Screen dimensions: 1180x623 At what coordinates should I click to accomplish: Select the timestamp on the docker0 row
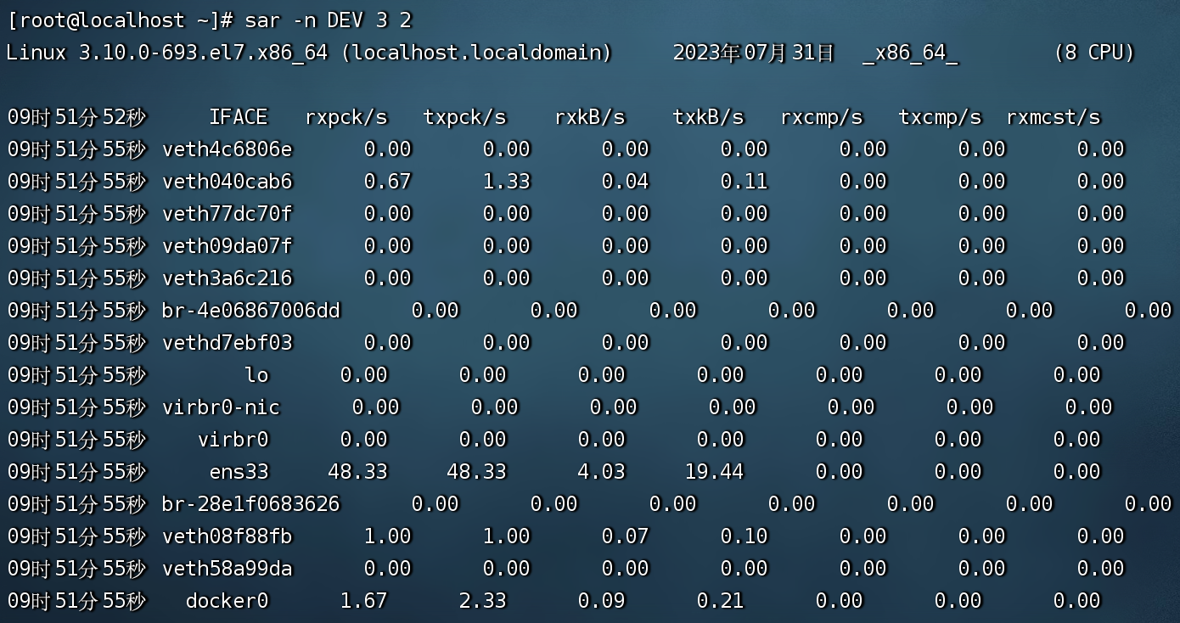pyautogui.click(x=77, y=601)
